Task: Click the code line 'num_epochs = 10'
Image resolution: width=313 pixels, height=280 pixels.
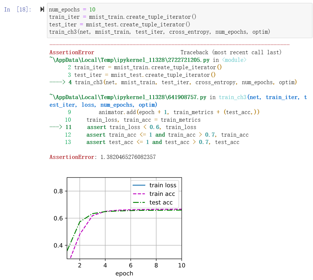Action: pyautogui.click(x=72, y=10)
